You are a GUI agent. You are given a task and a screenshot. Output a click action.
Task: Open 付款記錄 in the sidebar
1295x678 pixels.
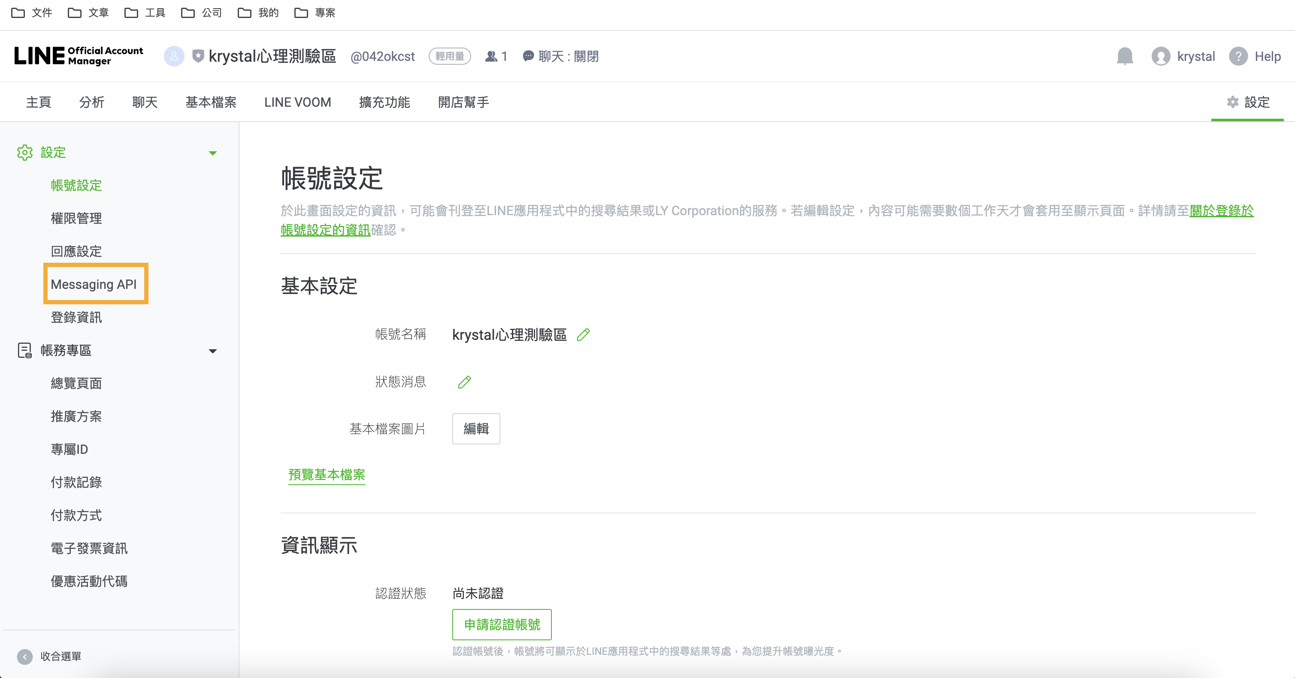(x=76, y=482)
